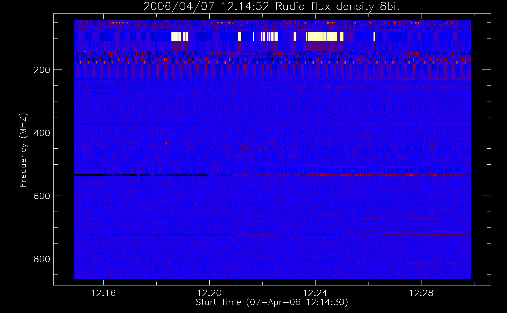Click the 12:28 time tick label
The height and width of the screenshot is (313, 507).
click(421, 293)
